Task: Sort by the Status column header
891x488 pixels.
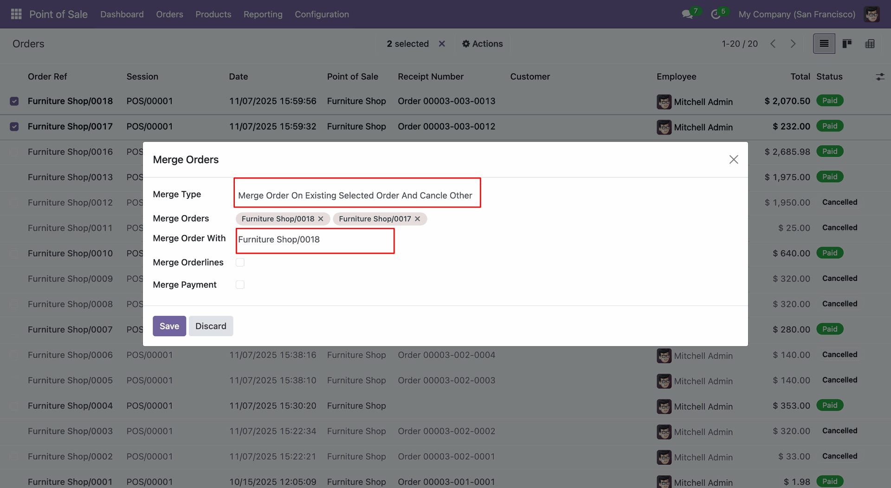Action: tap(829, 77)
